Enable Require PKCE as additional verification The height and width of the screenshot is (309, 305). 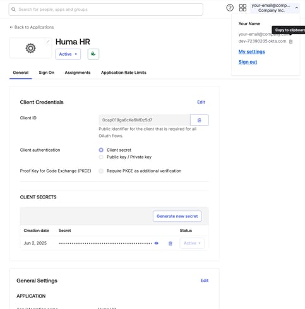[x=101, y=171]
